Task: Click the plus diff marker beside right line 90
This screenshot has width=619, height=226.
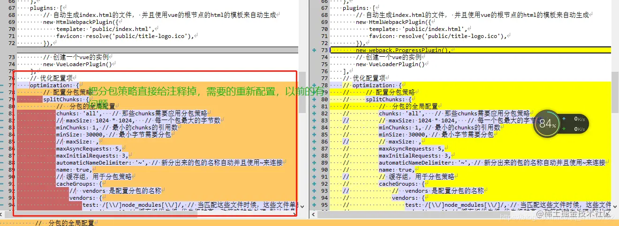Action: [313, 170]
